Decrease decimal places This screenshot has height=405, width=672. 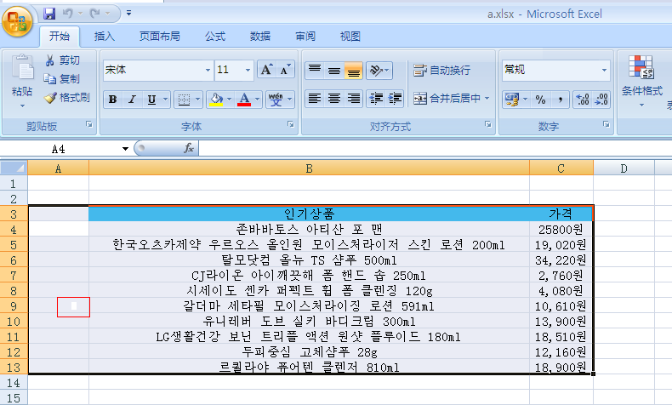[x=601, y=100]
